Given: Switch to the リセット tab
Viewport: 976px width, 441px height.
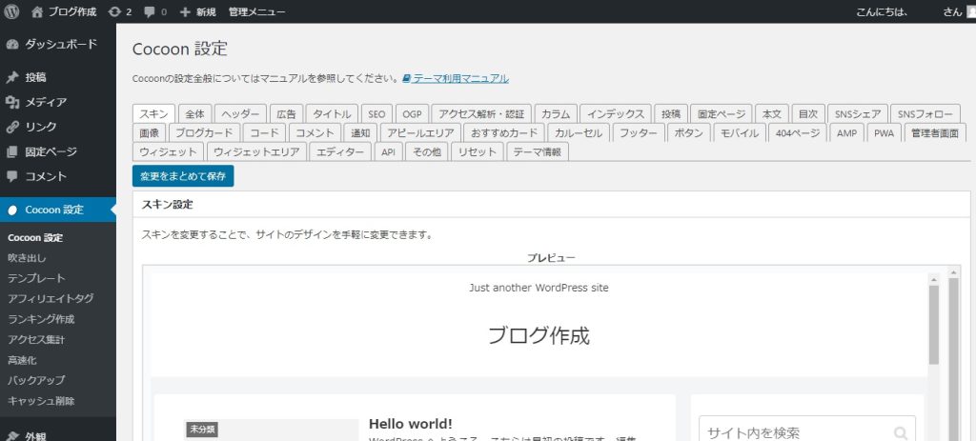Looking at the screenshot, I should point(478,151).
